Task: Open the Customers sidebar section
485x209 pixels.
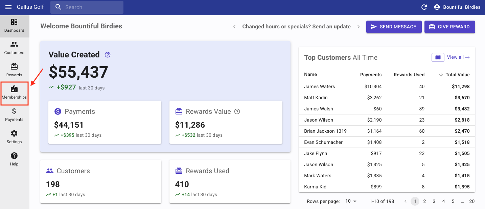Action: [14, 48]
